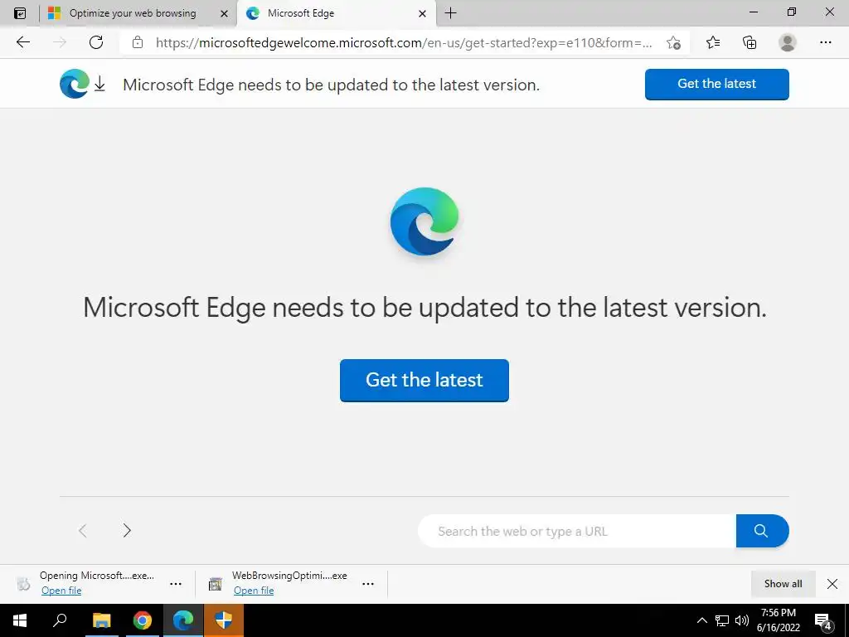
Task: Go to next slide with right chevron
Action: (x=127, y=530)
